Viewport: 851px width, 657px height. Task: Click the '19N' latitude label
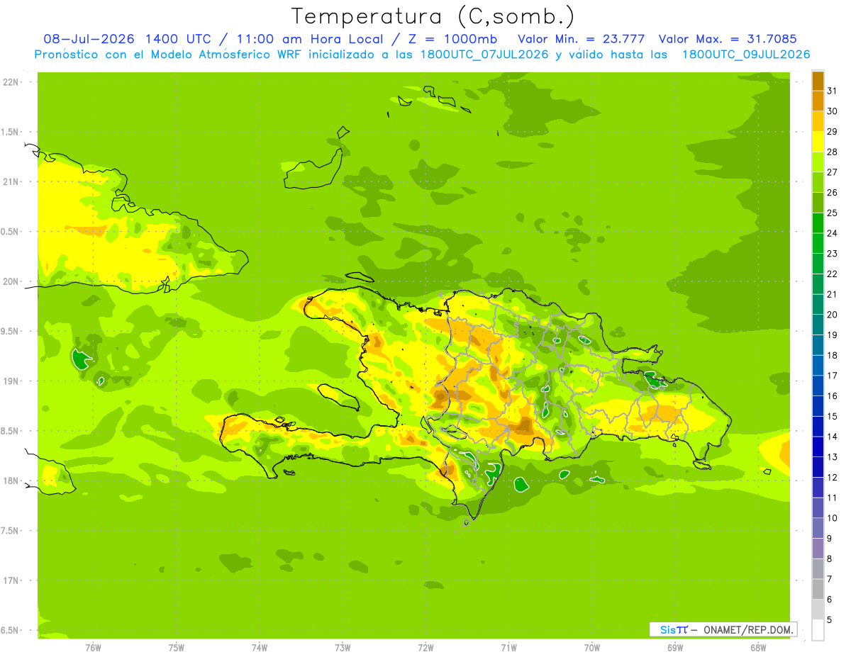(x=11, y=381)
